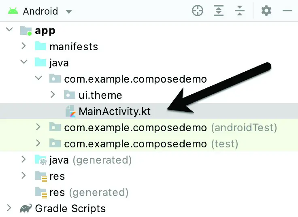Click the Collapse All toolbar icon
The width and height of the screenshot is (298, 217).
[240, 11]
